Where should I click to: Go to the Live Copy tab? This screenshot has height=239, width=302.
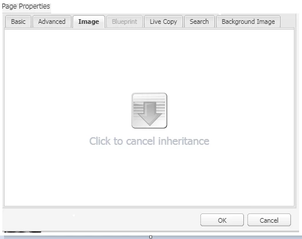pyautogui.click(x=163, y=22)
